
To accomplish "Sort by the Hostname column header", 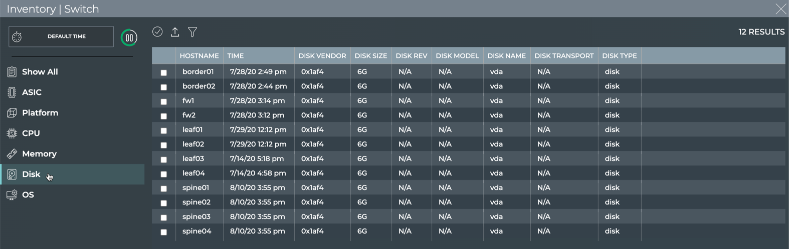I will (x=199, y=55).
